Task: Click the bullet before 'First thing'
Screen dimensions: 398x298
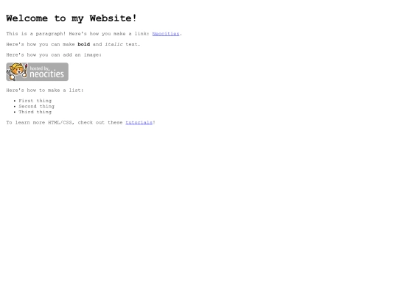Action: [15, 101]
